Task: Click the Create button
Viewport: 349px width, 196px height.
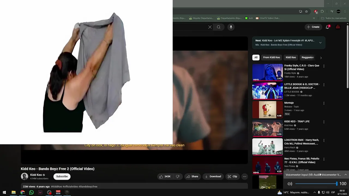Action: (313, 27)
